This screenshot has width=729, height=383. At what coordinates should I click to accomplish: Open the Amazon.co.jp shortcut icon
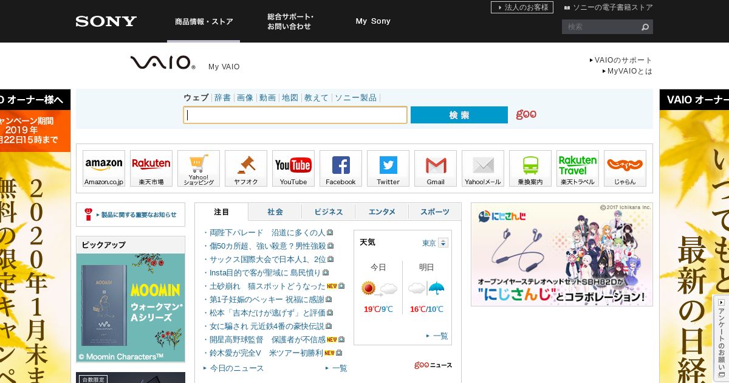(104, 168)
